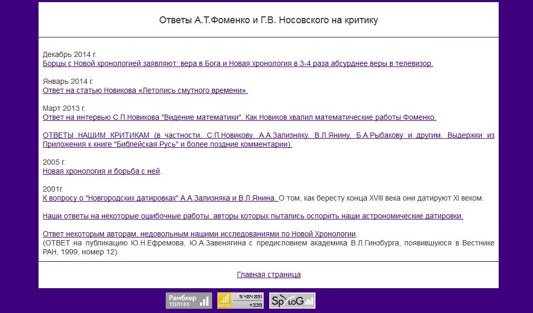The image size is (533, 313).
Task: Click text about бересту конца XVIII века
Action: (380, 198)
